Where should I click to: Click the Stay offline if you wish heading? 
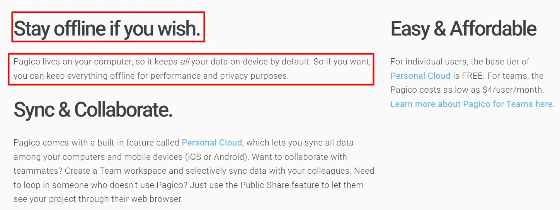coord(107,29)
